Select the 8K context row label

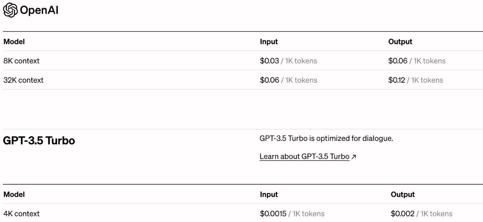pyautogui.click(x=21, y=60)
